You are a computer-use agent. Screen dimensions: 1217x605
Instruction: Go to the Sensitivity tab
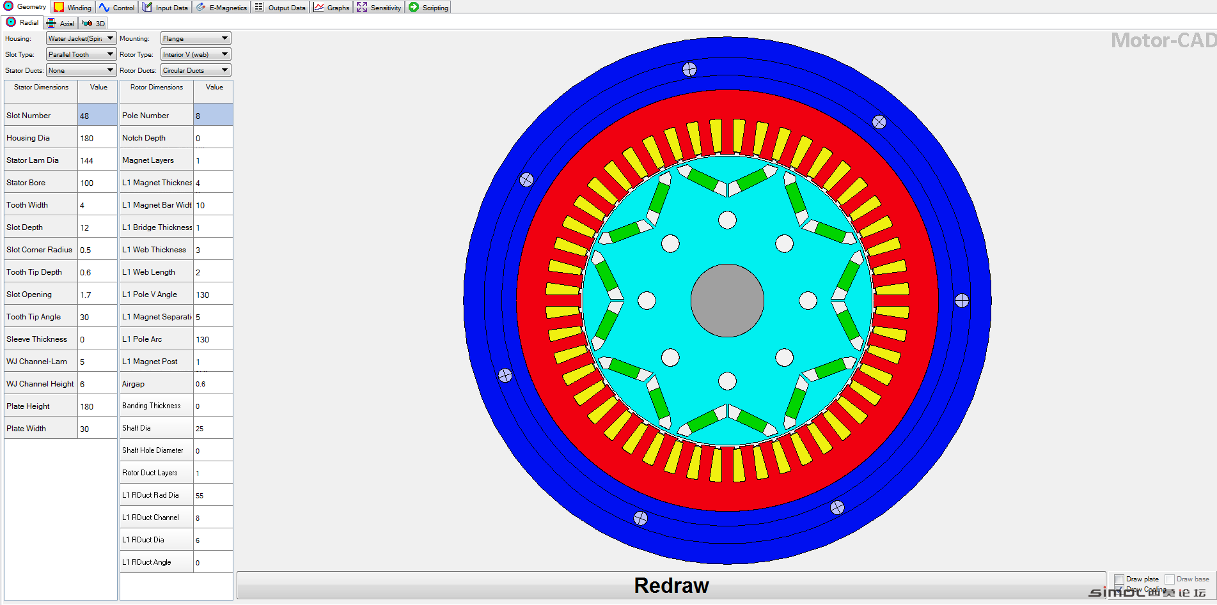click(379, 7)
